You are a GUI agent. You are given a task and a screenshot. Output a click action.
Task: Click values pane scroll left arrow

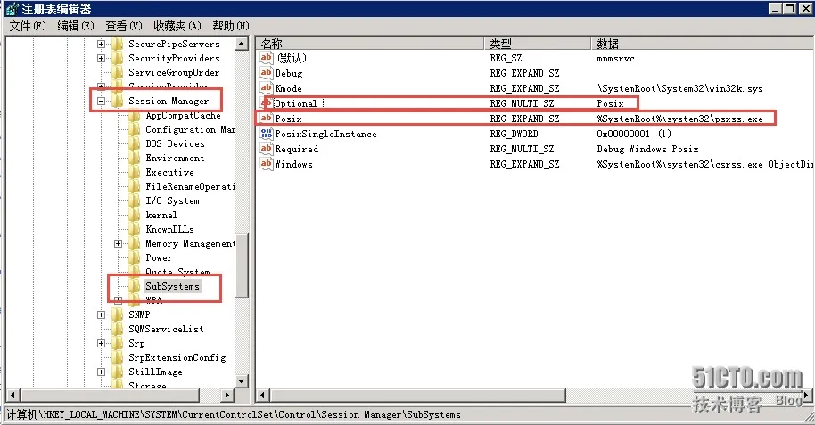[x=263, y=396]
